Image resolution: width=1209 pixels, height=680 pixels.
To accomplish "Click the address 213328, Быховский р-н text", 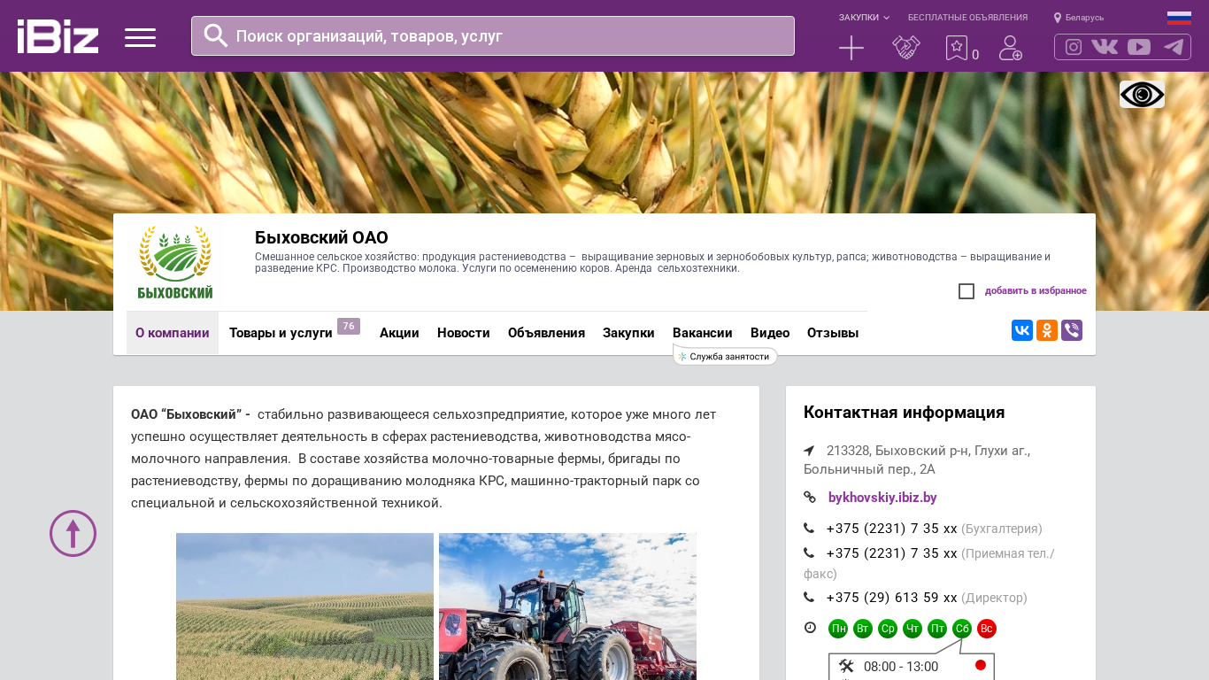I will coord(917,460).
